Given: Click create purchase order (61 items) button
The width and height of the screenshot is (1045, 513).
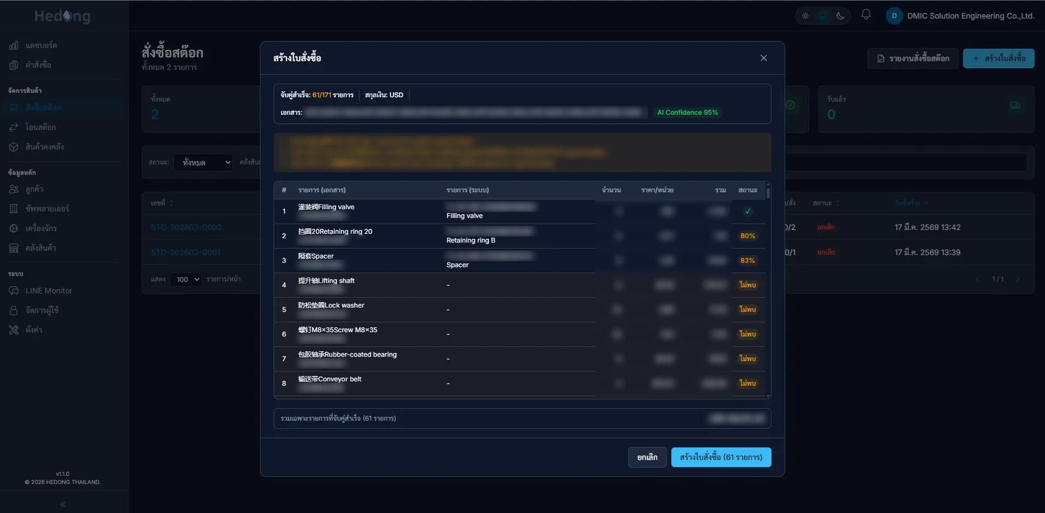Looking at the screenshot, I should pos(721,457).
